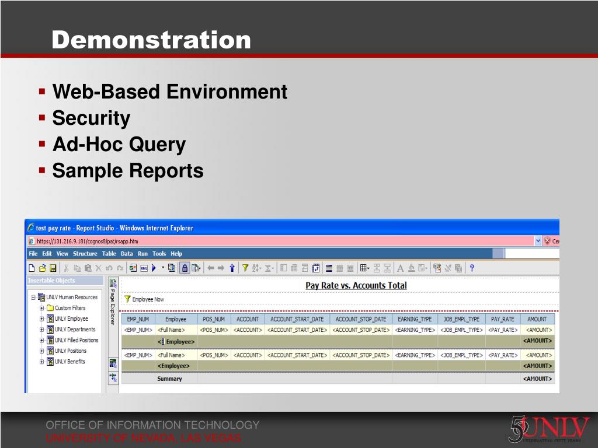
Task: Click the Forward right arrow icon
Action: click(x=221, y=268)
